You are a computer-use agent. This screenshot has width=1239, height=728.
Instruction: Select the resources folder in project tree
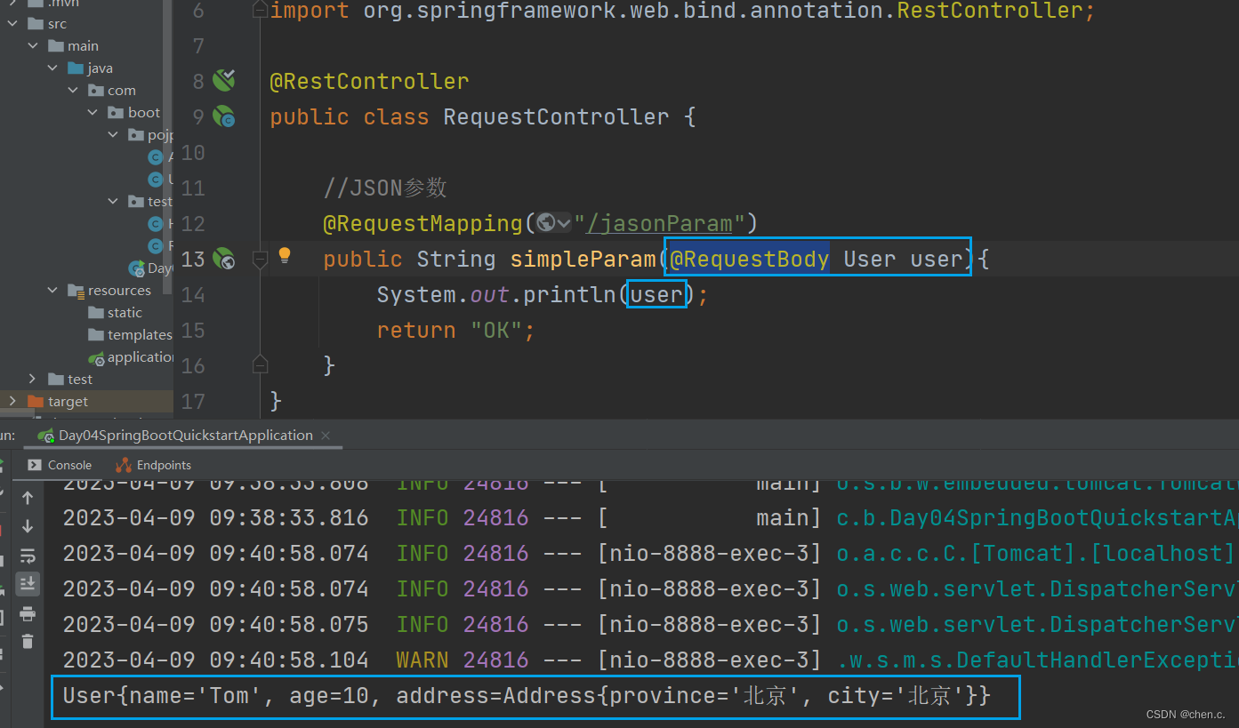coord(109,290)
